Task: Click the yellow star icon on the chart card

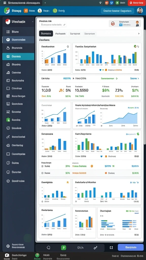Action: (x=67, y=182)
